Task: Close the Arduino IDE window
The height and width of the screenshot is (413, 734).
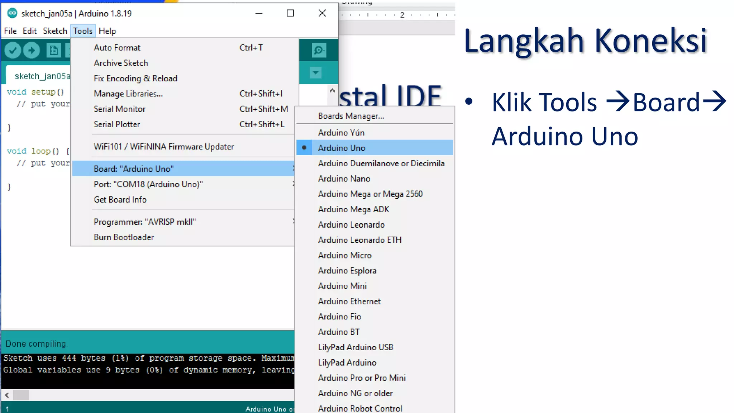Action: (322, 13)
